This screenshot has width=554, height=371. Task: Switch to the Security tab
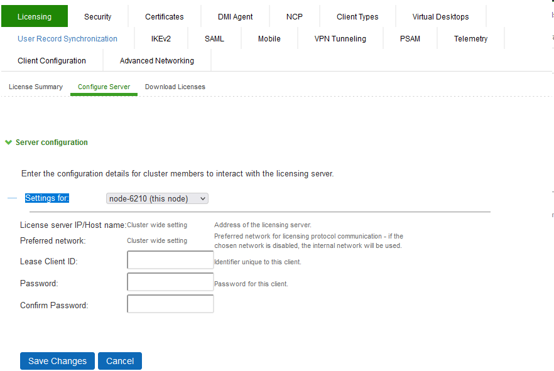click(x=97, y=16)
